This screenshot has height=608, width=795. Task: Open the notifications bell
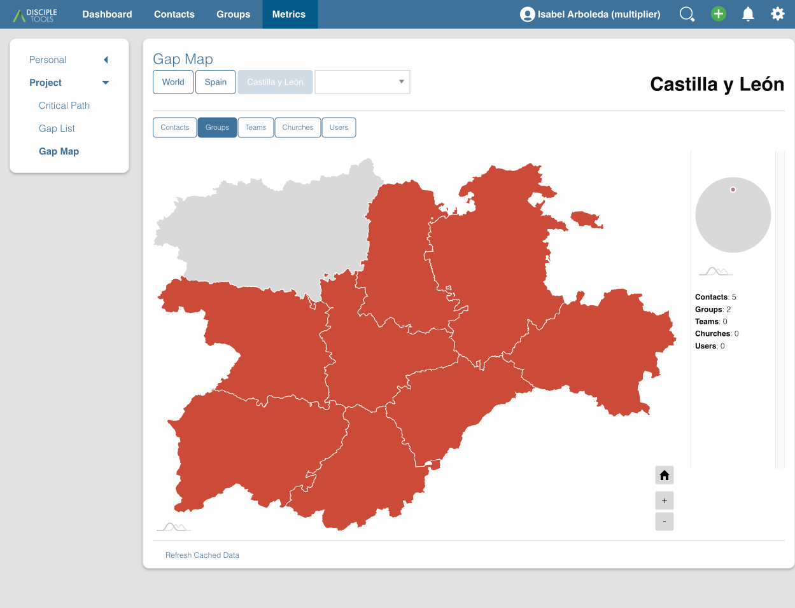[x=748, y=14]
